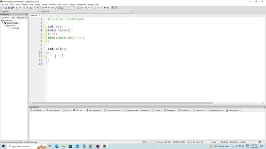266x149 pixels.
Task: Click the Break debugger pause icon
Action: pyautogui.click(x=105, y=7)
